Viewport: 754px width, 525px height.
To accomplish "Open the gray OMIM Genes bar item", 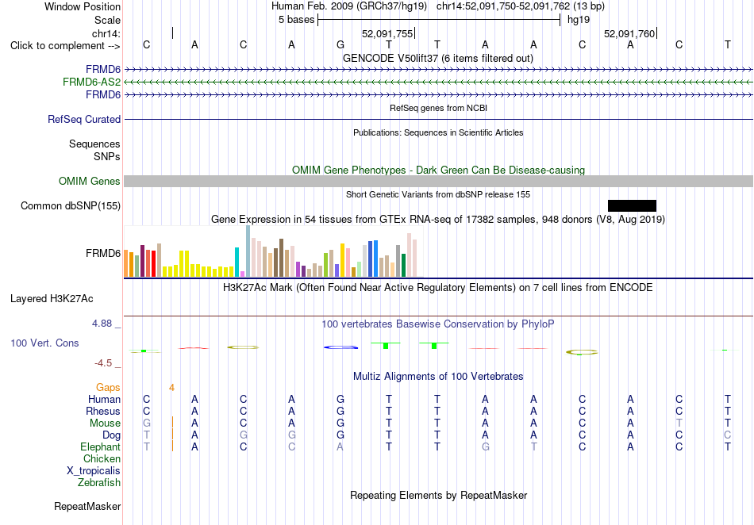I will pos(439,181).
